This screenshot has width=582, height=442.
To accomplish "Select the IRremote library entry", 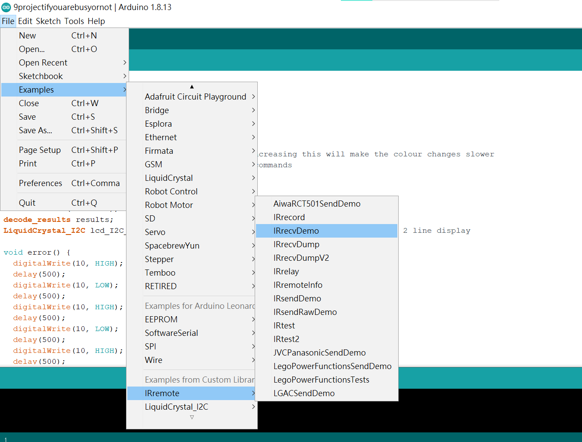I will pyautogui.click(x=192, y=393).
